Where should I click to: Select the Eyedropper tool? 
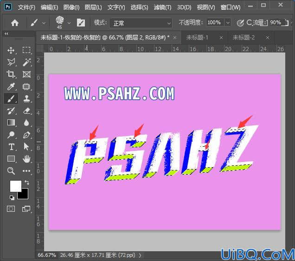[11, 86]
